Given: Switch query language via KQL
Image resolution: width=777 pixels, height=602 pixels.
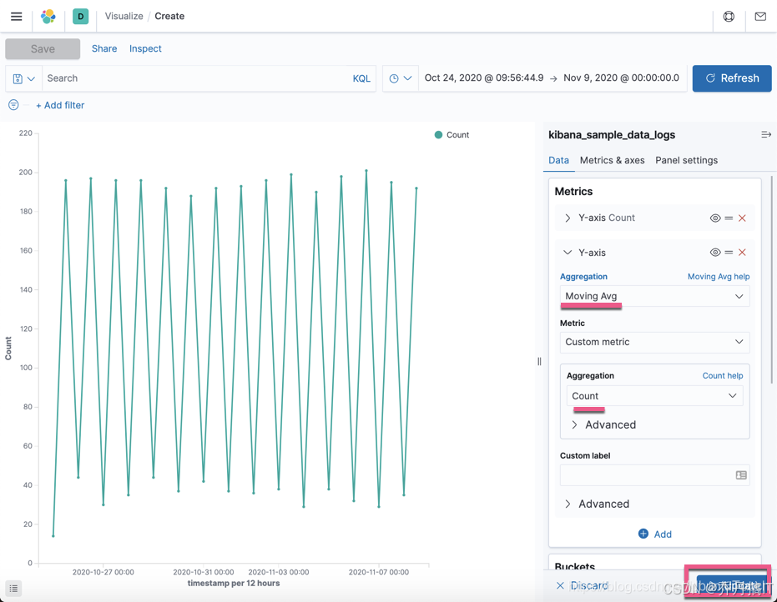Looking at the screenshot, I should tap(361, 78).
